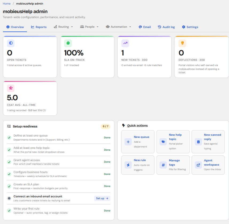The image size is (229, 224).
Task: Click the check icon beside Define at least one queue
Action: [x=9, y=137]
